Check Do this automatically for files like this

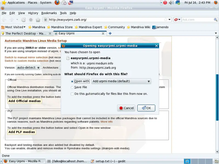(72, 94)
